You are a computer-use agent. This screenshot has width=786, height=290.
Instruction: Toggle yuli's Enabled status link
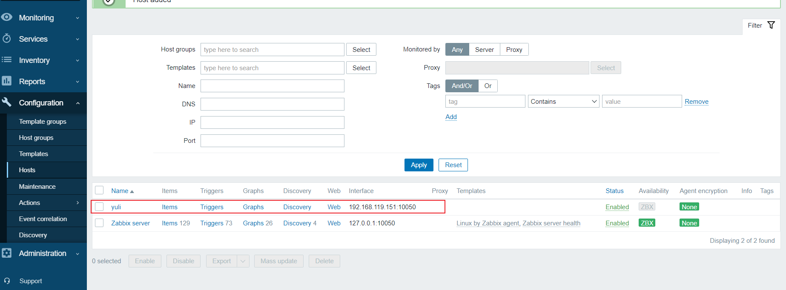[617, 207]
